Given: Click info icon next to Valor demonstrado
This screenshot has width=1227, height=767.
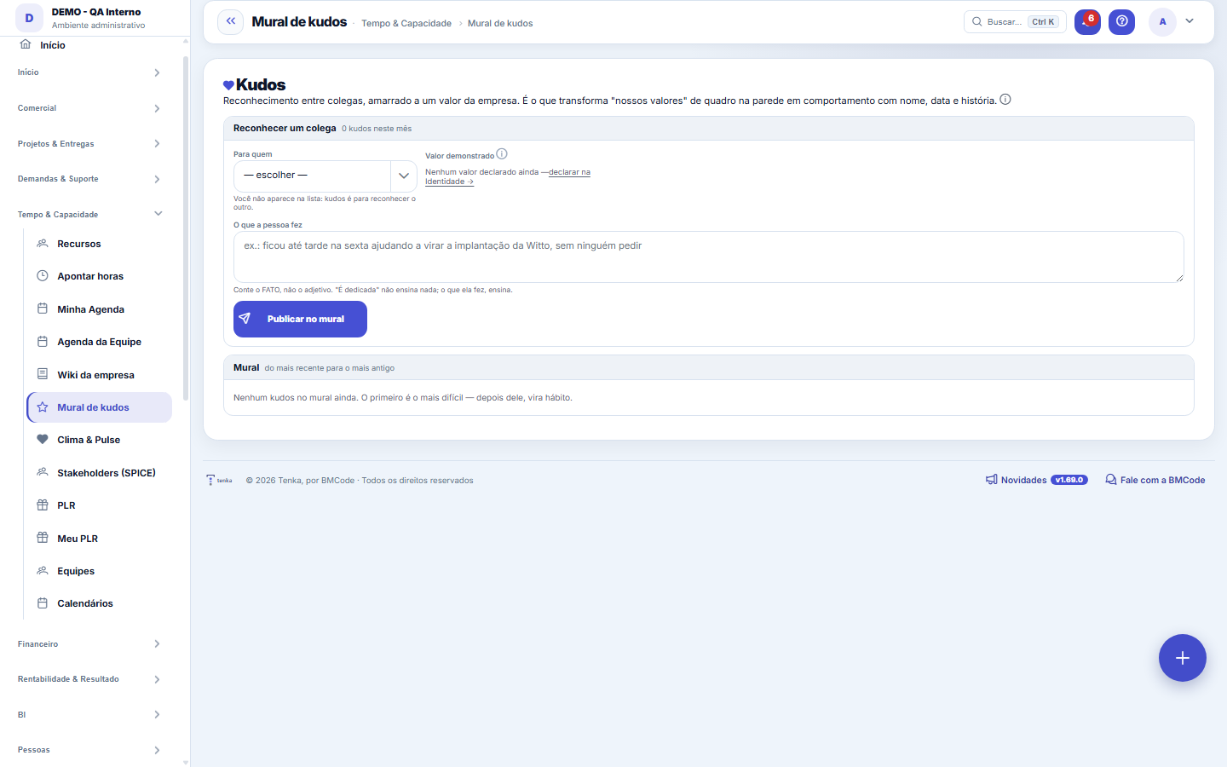Looking at the screenshot, I should tap(502, 154).
